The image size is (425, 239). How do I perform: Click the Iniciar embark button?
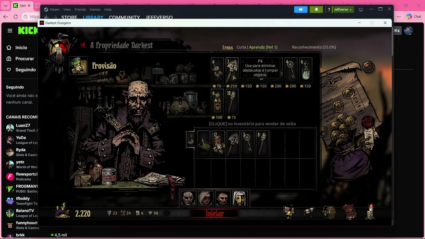(x=214, y=213)
